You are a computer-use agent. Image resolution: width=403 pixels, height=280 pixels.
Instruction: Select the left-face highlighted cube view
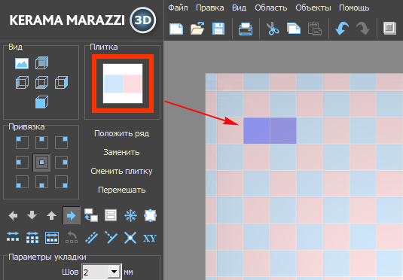pyautogui.click(x=22, y=83)
